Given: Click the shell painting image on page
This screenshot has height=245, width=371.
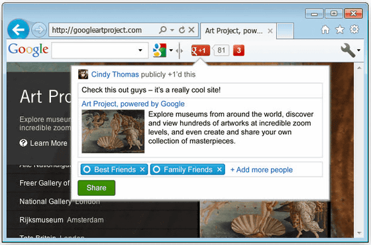Looking at the screenshot, I should [264, 219].
